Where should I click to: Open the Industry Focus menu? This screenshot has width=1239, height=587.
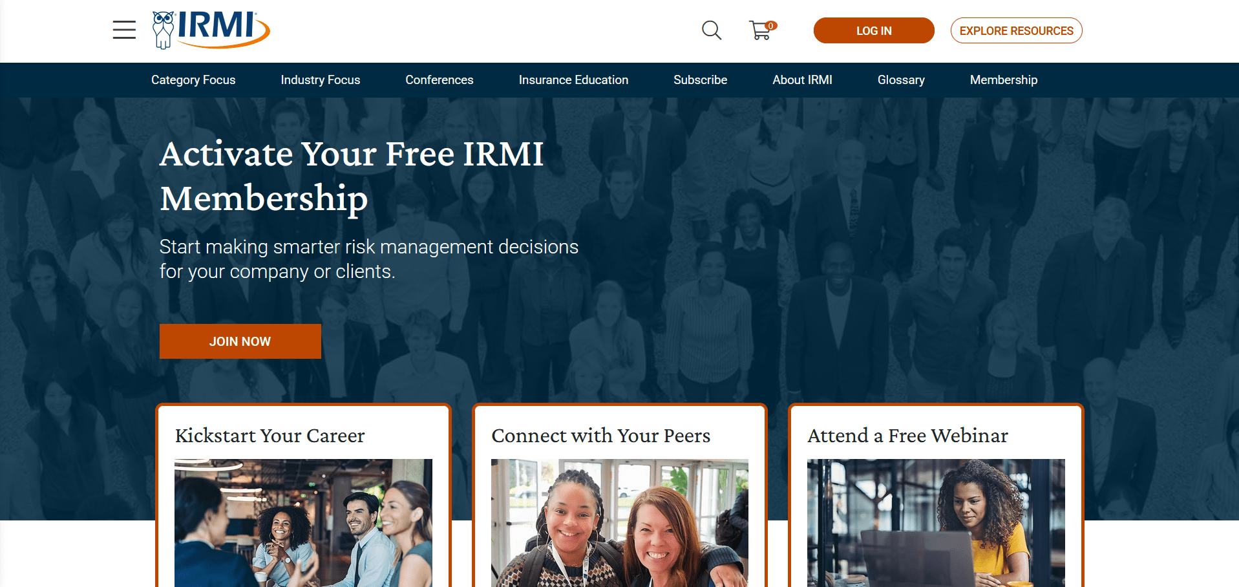[321, 80]
